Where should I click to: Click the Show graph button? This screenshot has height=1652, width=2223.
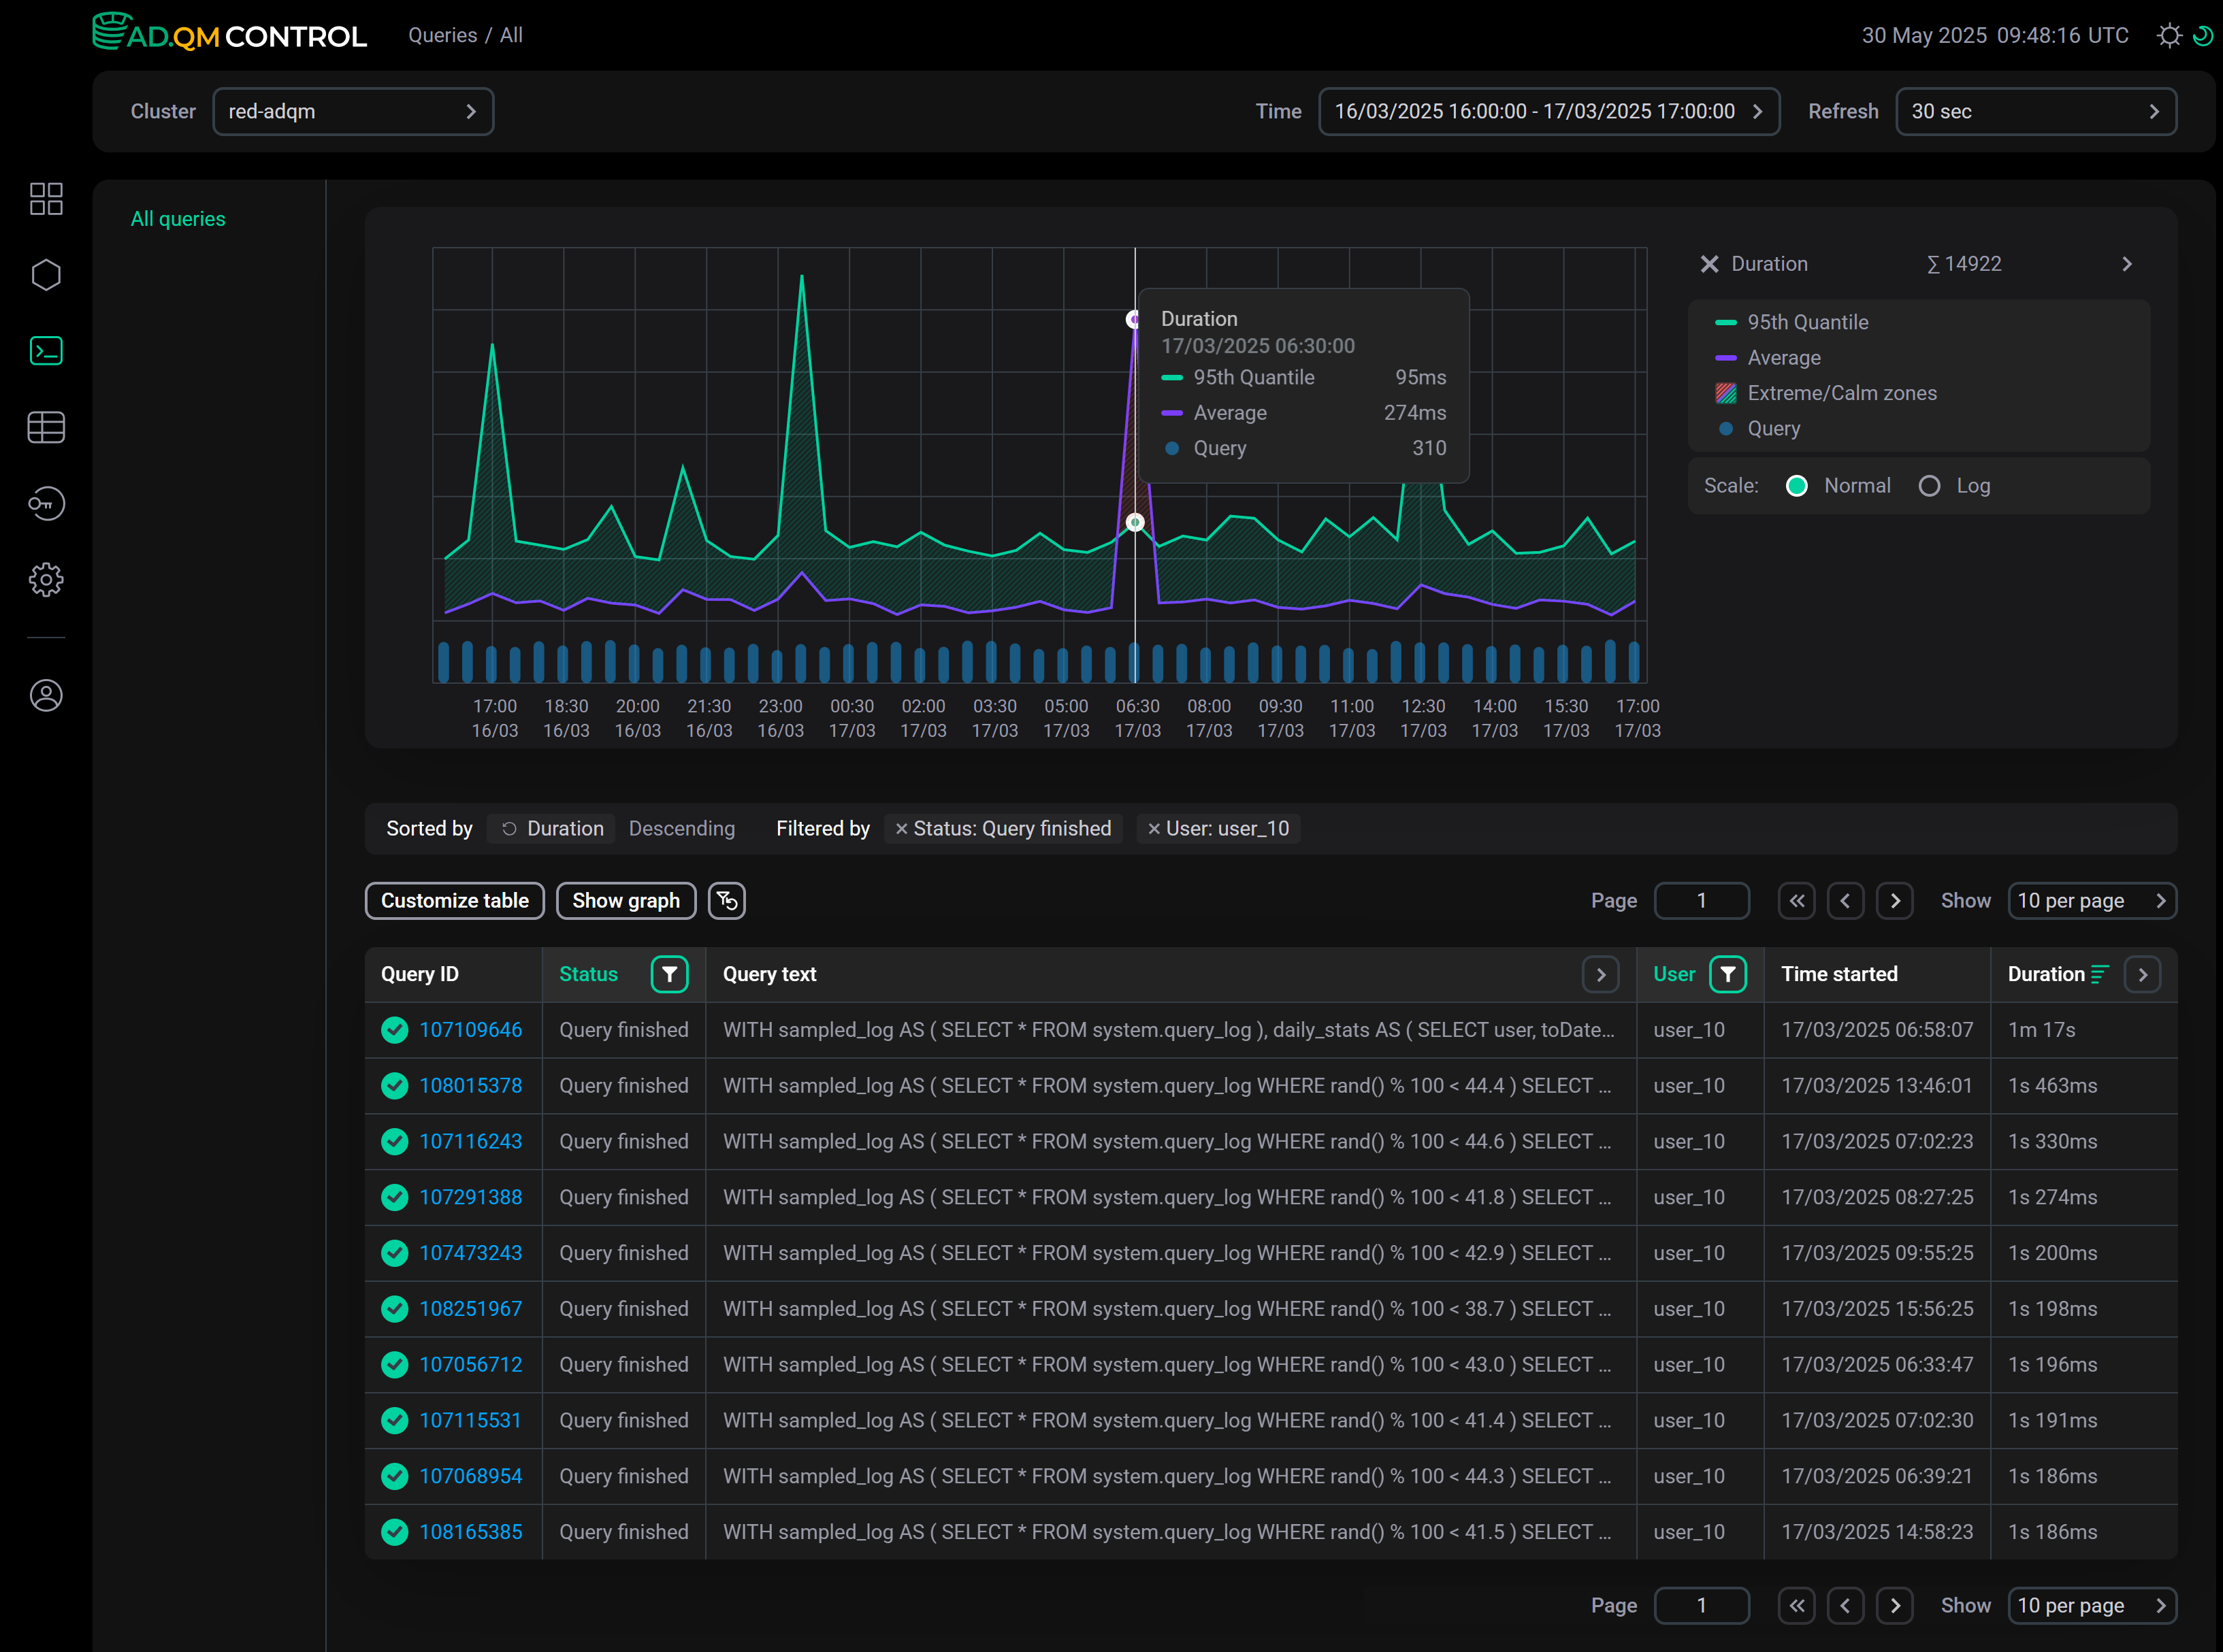[x=626, y=900]
